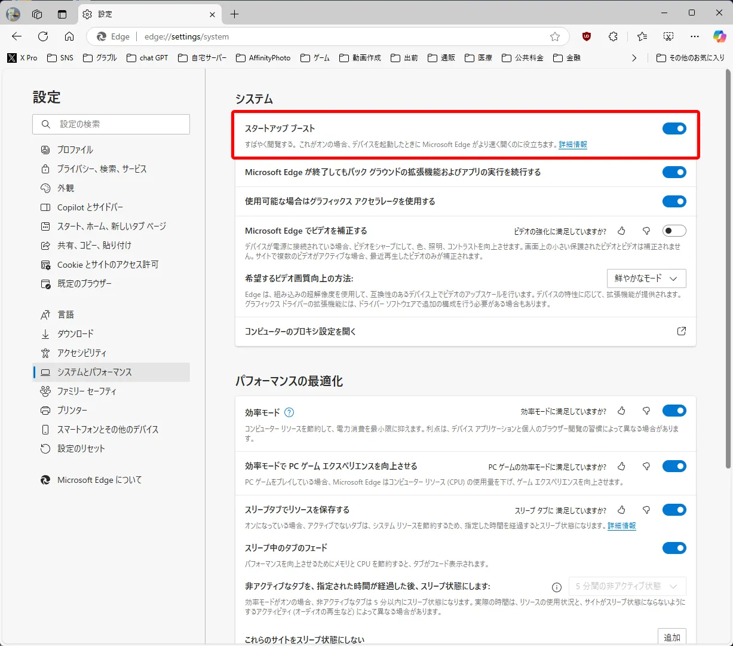Toggle 効率モード switch

[674, 411]
